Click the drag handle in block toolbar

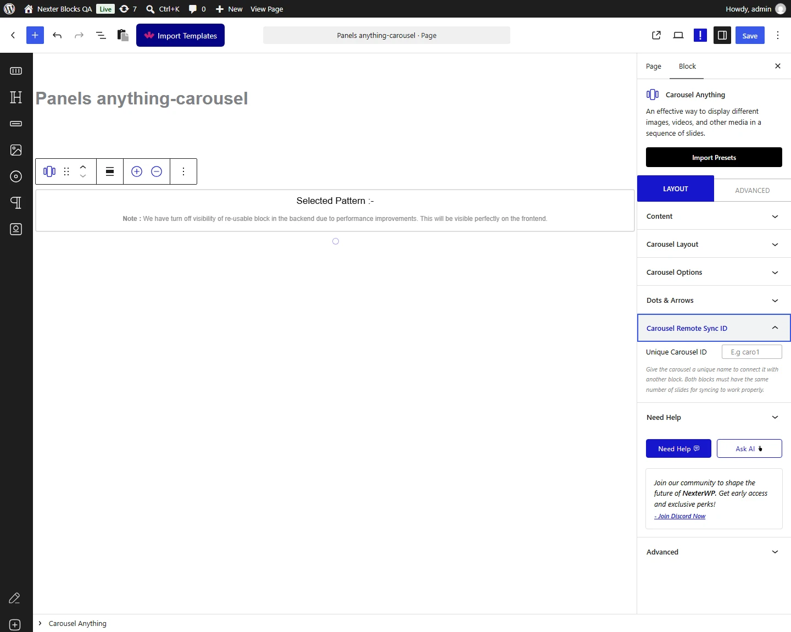(x=66, y=171)
